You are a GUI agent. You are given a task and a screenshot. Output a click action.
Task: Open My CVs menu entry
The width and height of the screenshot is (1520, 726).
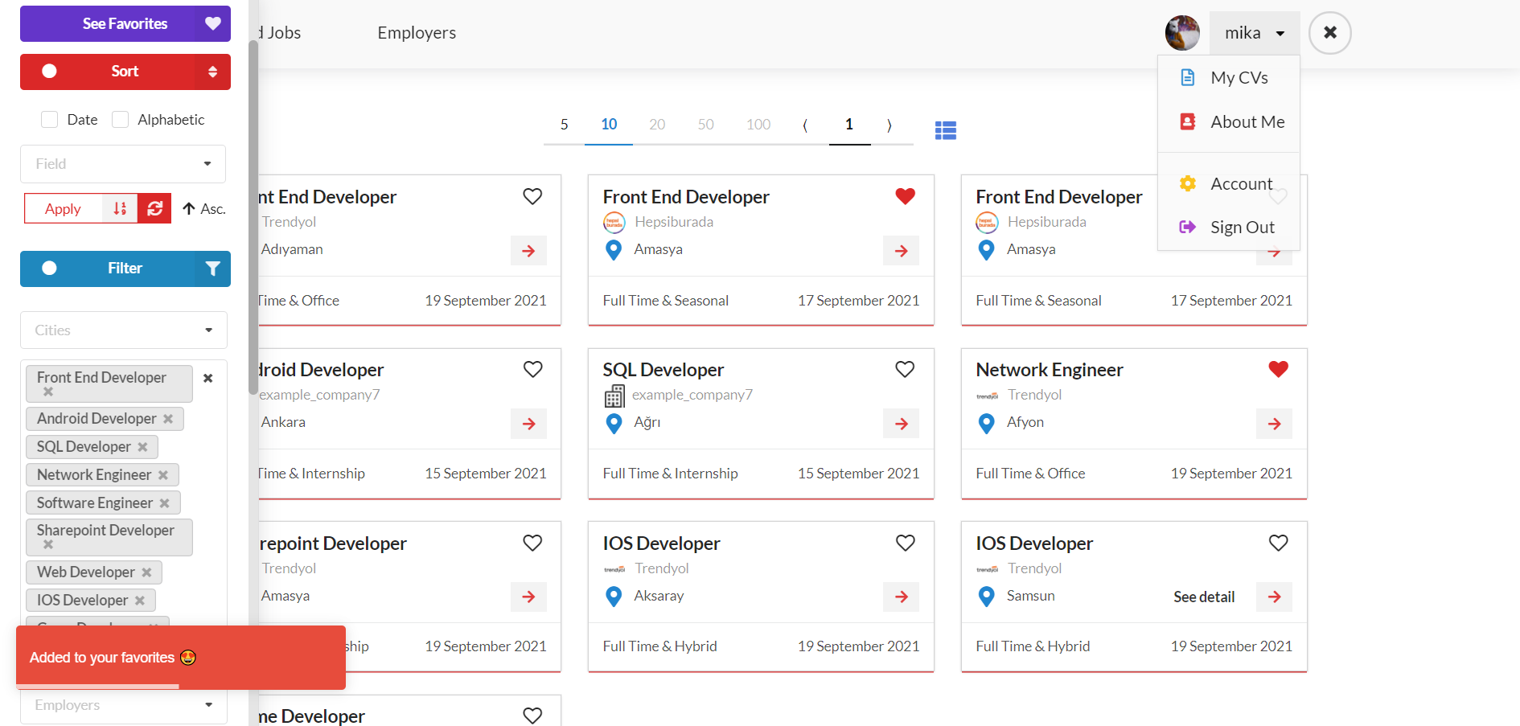point(1229,78)
